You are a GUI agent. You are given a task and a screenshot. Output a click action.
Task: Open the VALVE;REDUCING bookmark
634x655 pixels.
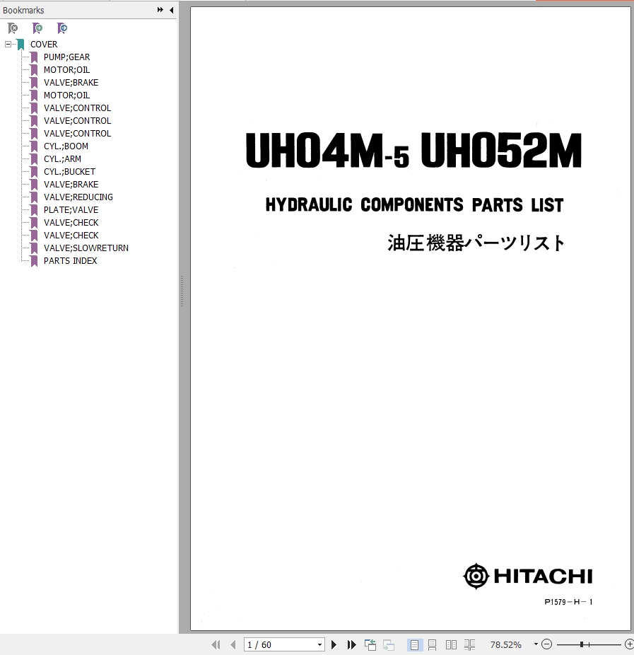pyautogui.click(x=78, y=197)
